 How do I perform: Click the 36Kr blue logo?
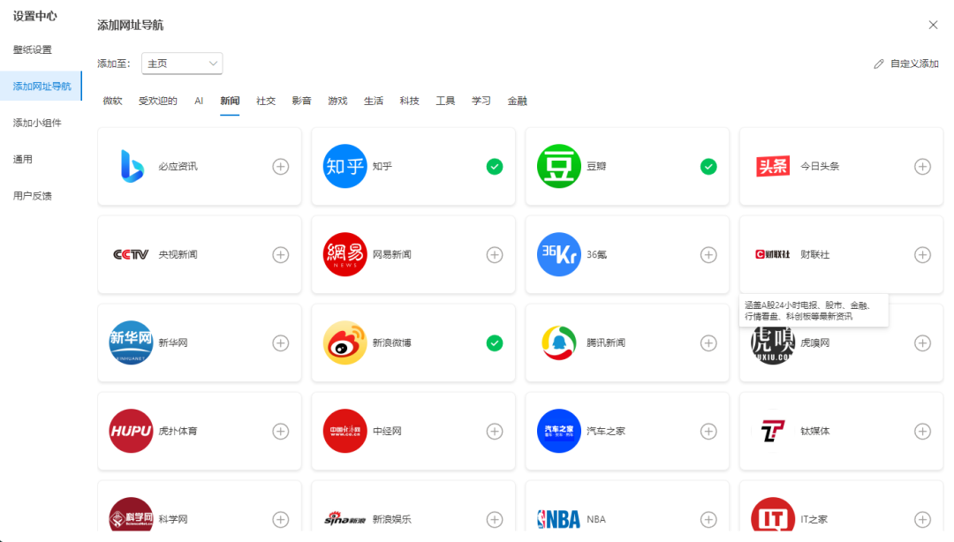(558, 254)
